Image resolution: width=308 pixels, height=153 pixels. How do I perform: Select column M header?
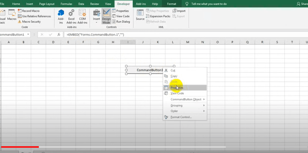point(188,42)
